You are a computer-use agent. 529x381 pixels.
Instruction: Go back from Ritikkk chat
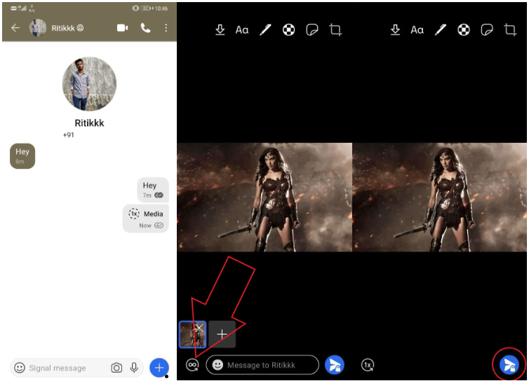[15, 28]
